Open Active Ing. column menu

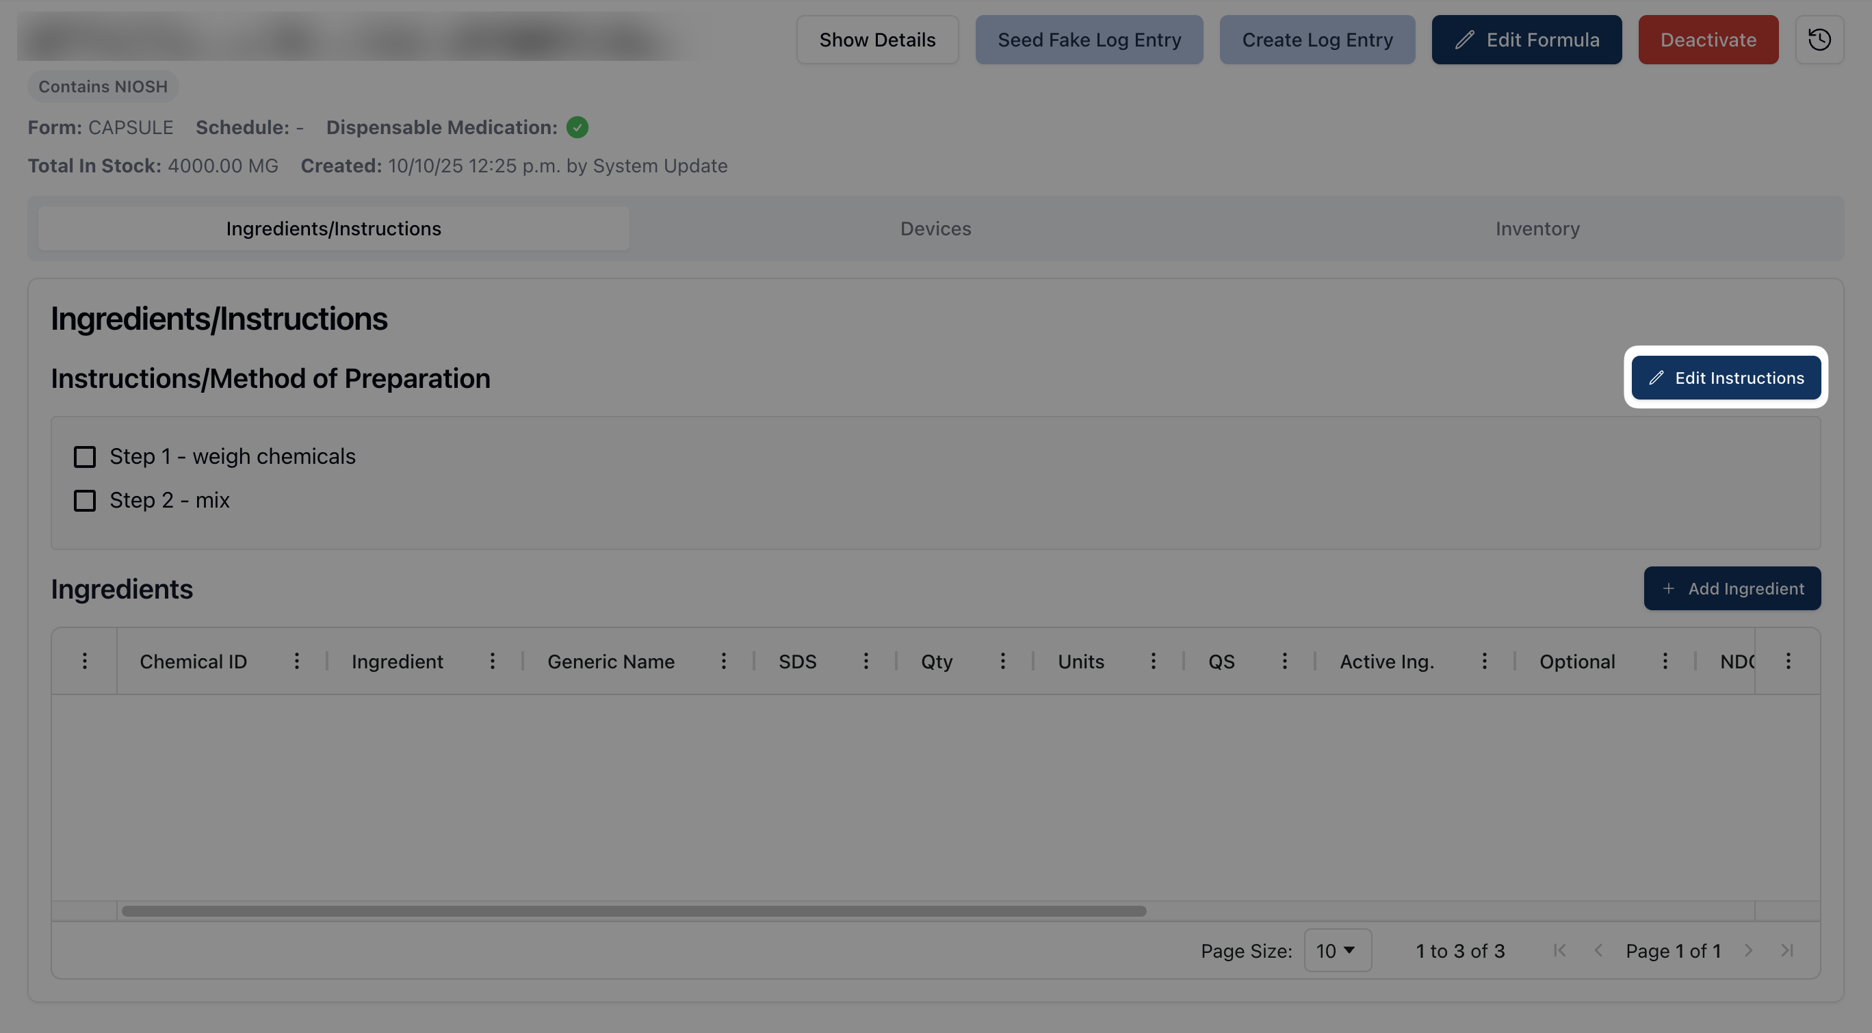[1484, 661]
